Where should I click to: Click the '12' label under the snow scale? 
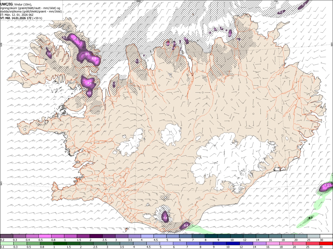(245, 240)
